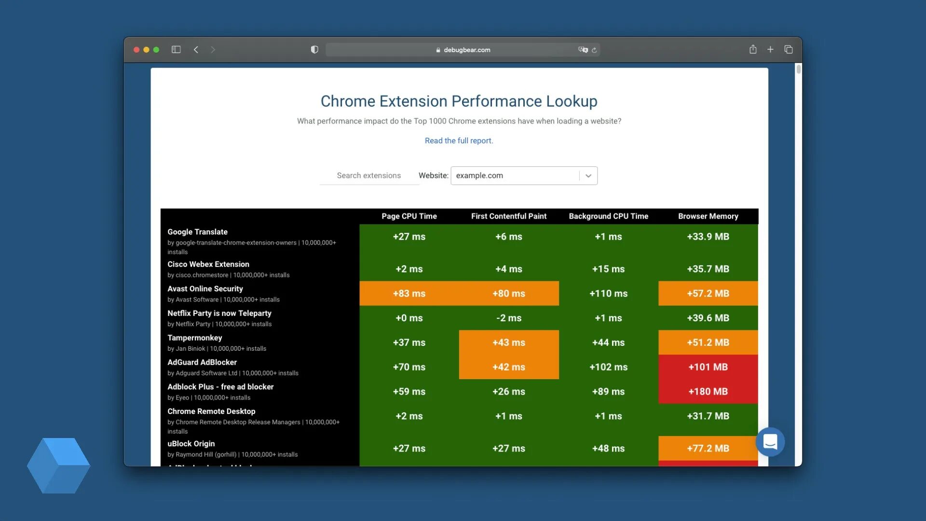The height and width of the screenshot is (521, 926).
Task: Click AdGuard's +101 MB memory cell
Action: [708, 367]
